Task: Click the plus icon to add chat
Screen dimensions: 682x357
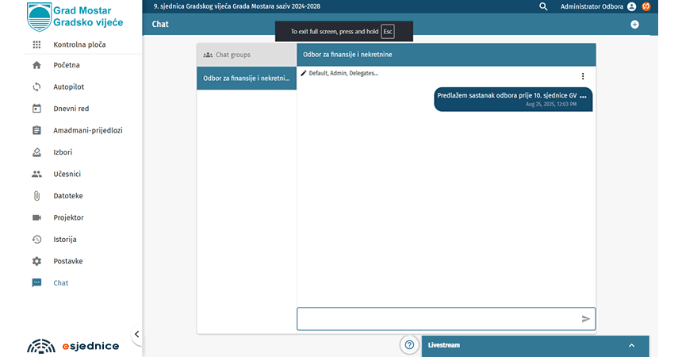Action: (x=634, y=25)
